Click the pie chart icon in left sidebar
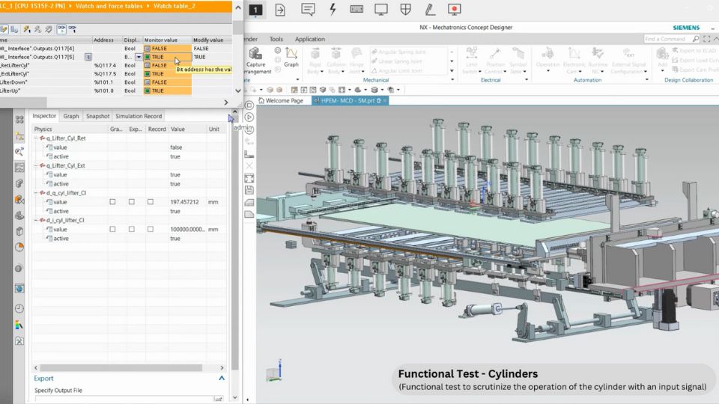 click(19, 247)
